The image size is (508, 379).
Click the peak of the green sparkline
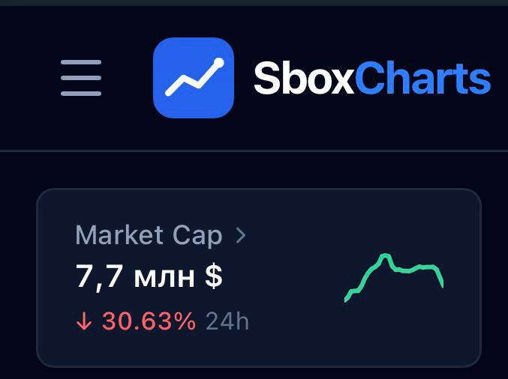point(384,256)
